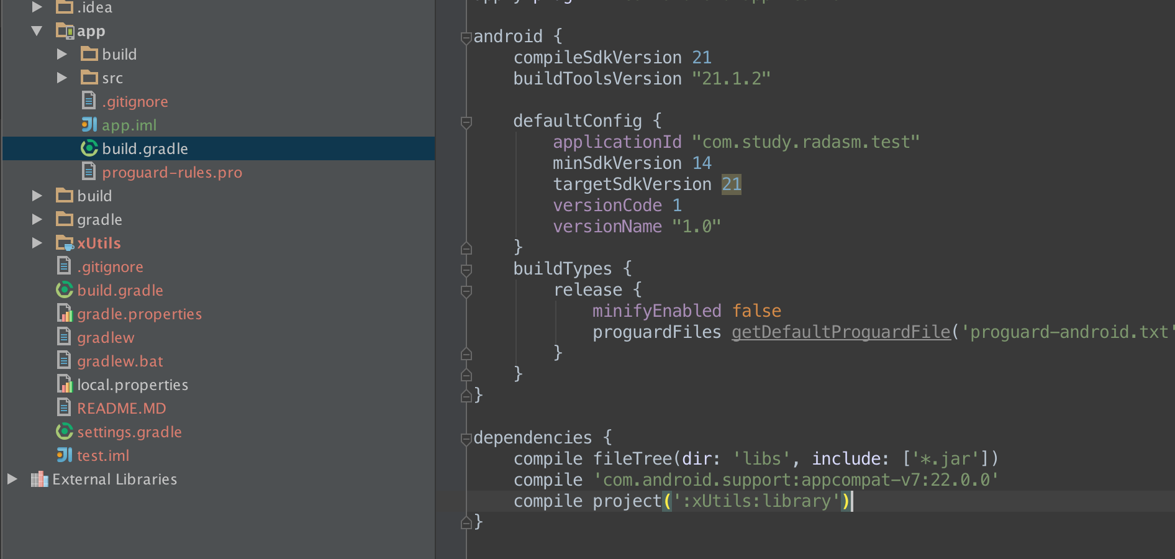The image size is (1175, 559).
Task: Click gradle.properties file icon
Action: tap(65, 313)
